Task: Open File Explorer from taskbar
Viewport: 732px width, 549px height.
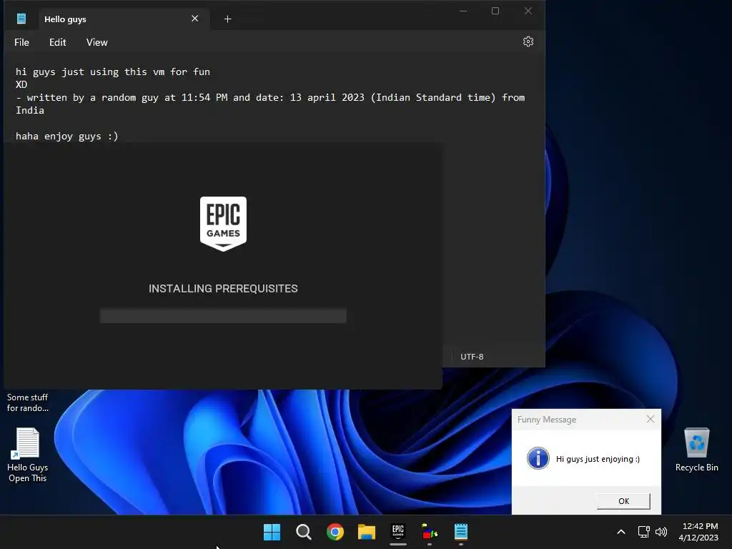Action: 367,532
